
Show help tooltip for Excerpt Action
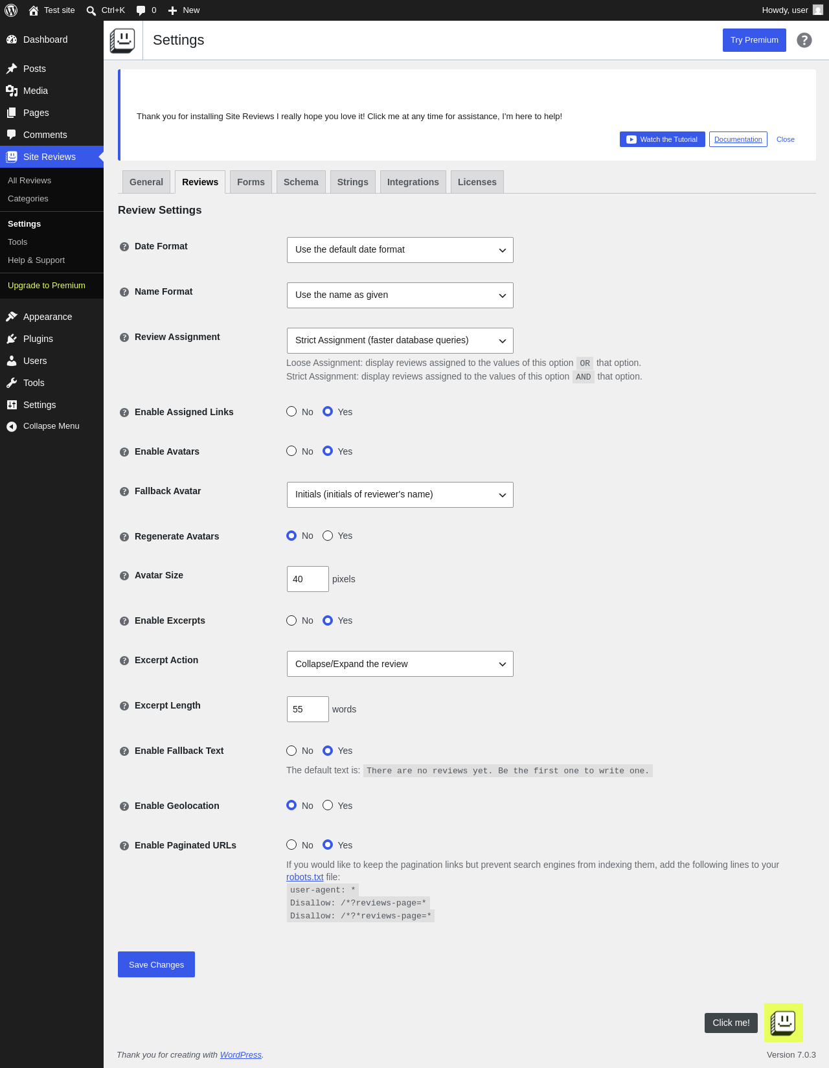point(124,661)
